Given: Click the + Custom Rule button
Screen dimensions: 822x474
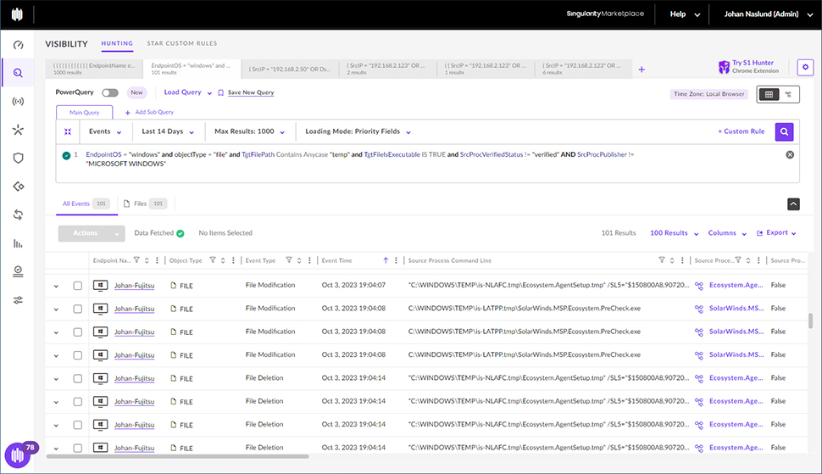Looking at the screenshot, I should point(741,131).
